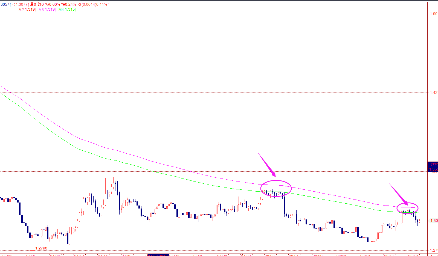The width and height of the screenshot is (438, 256).
Task: Click the volume 量0 readout
Action: click(33, 5)
